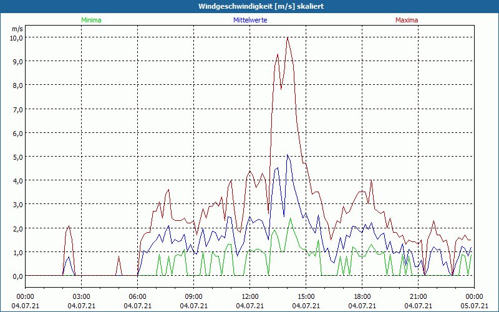The image size is (499, 312).
Task: Click the 03:00 time axis label
Action: [82, 296]
